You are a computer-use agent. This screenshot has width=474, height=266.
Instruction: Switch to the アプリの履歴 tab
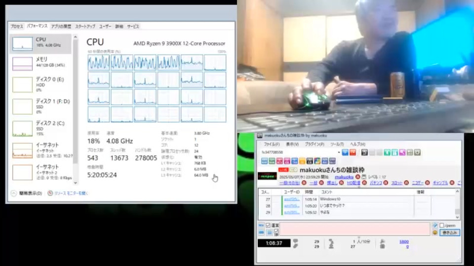(x=61, y=27)
